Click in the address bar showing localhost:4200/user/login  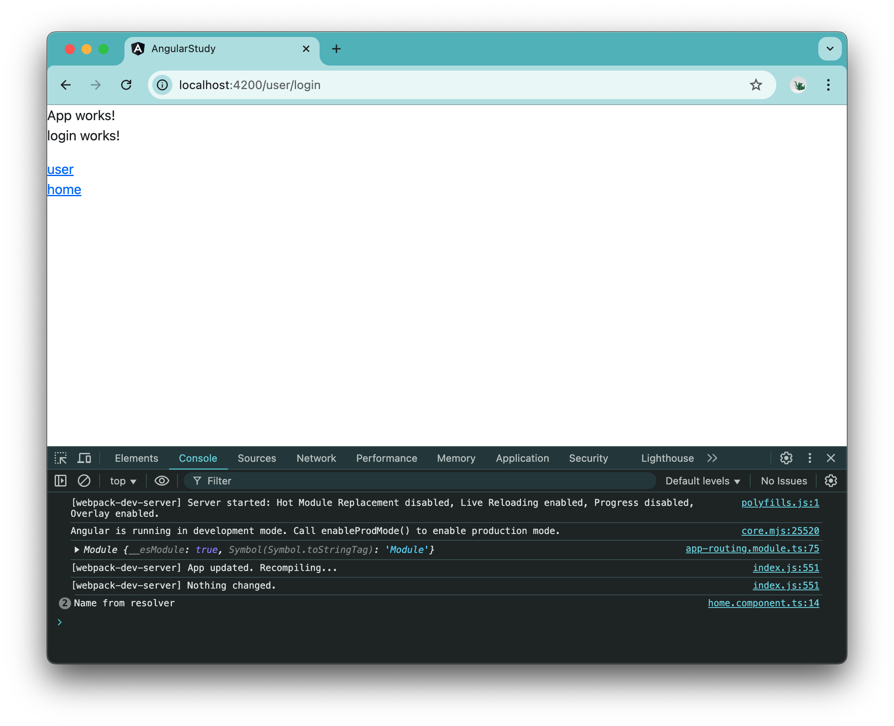pyautogui.click(x=249, y=85)
